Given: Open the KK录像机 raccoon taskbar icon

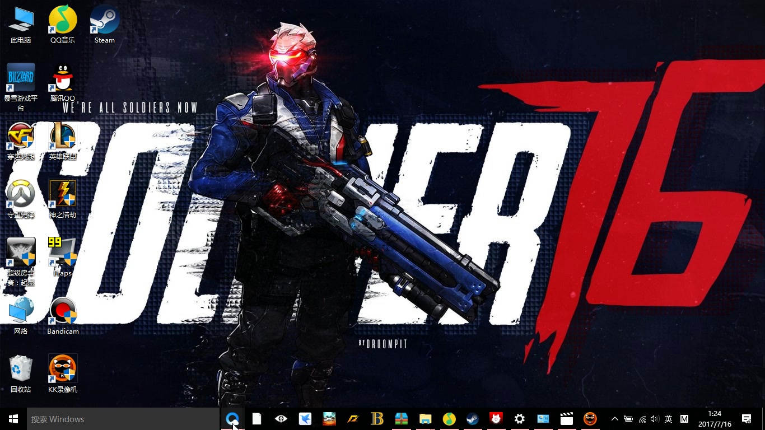Looking at the screenshot, I should coord(590,419).
